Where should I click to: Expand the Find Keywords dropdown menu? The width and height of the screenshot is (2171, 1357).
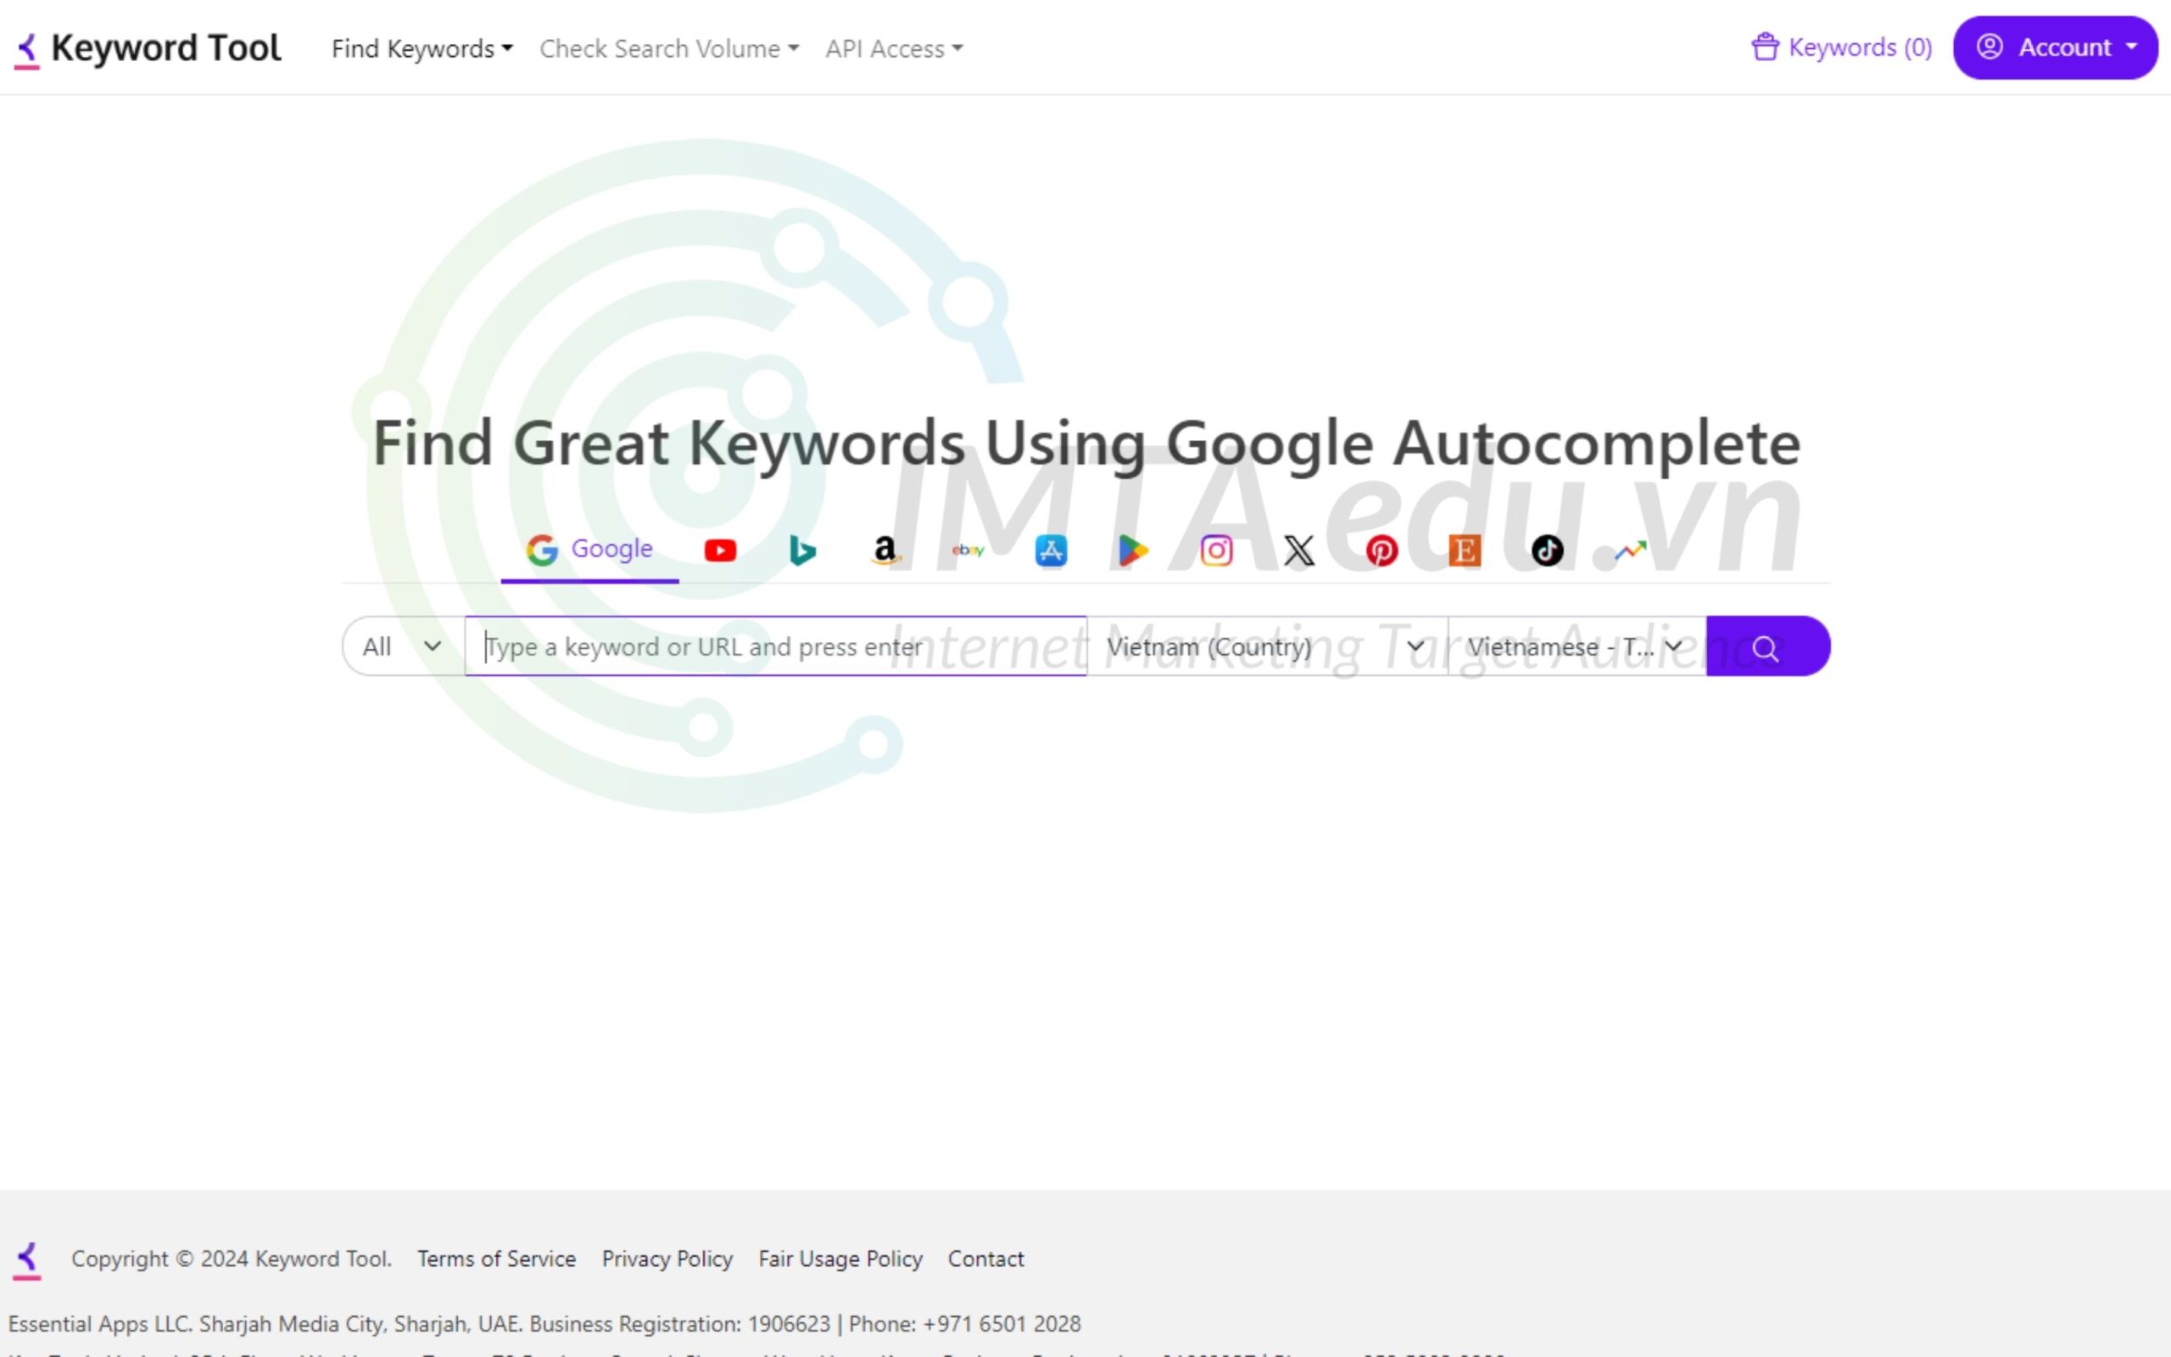pyautogui.click(x=422, y=48)
